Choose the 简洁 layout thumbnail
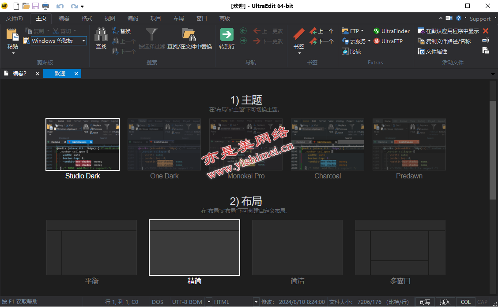 297,248
